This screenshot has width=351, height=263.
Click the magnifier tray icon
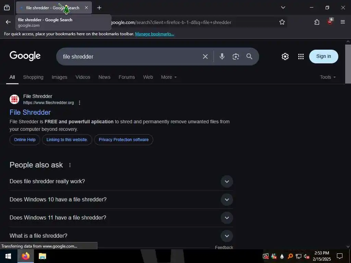(x=290, y=256)
